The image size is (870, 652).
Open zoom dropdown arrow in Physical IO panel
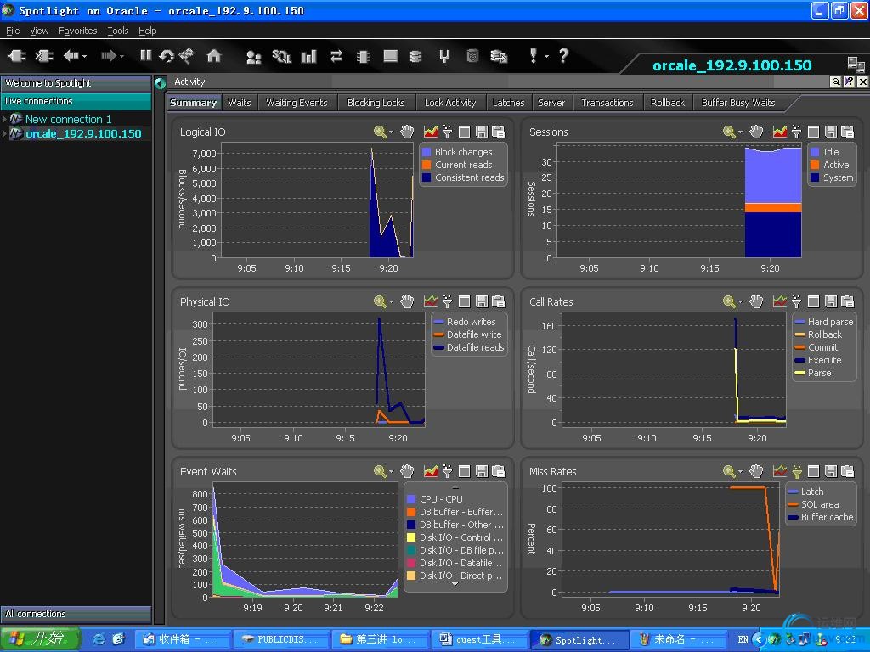click(391, 301)
